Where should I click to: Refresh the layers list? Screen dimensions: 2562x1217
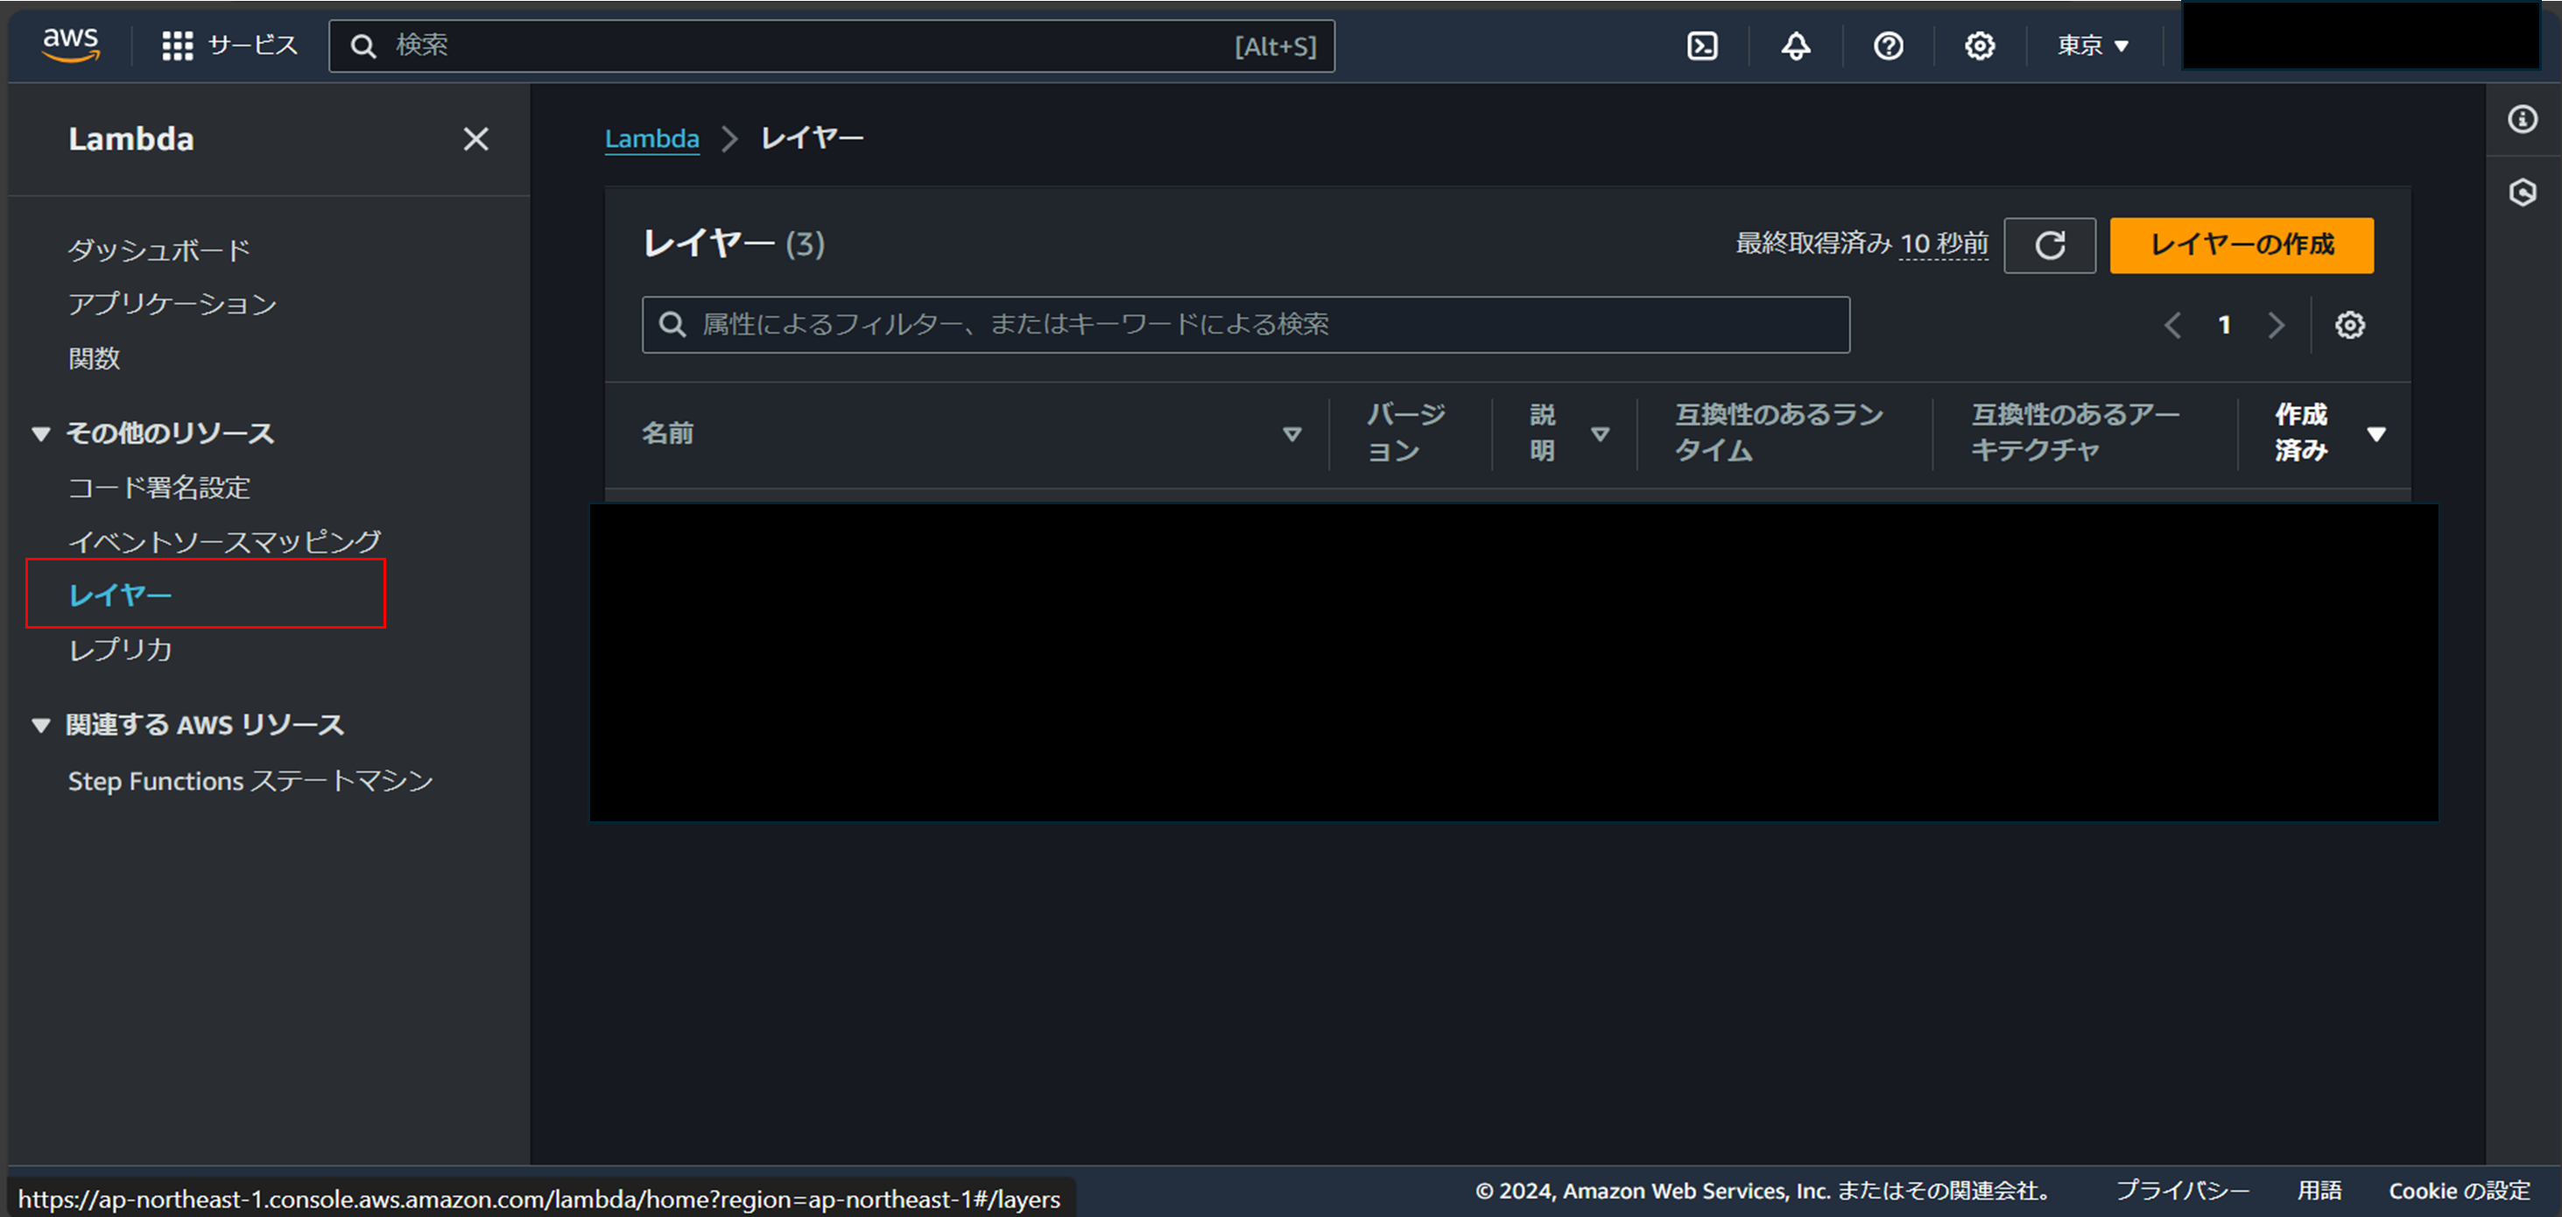(2050, 244)
